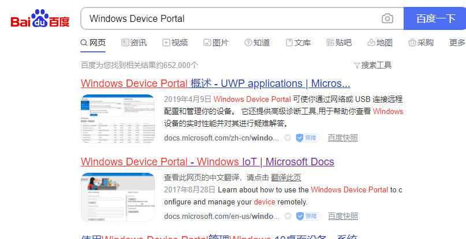Open the 采购 tab
This screenshot has width=466, height=239.
(x=421, y=43)
